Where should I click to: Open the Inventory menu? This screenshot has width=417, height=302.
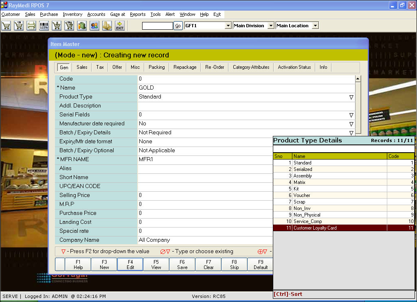[x=72, y=14]
